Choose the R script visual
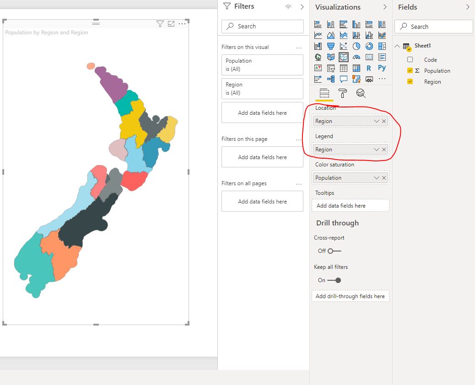475x385 pixels. point(369,68)
